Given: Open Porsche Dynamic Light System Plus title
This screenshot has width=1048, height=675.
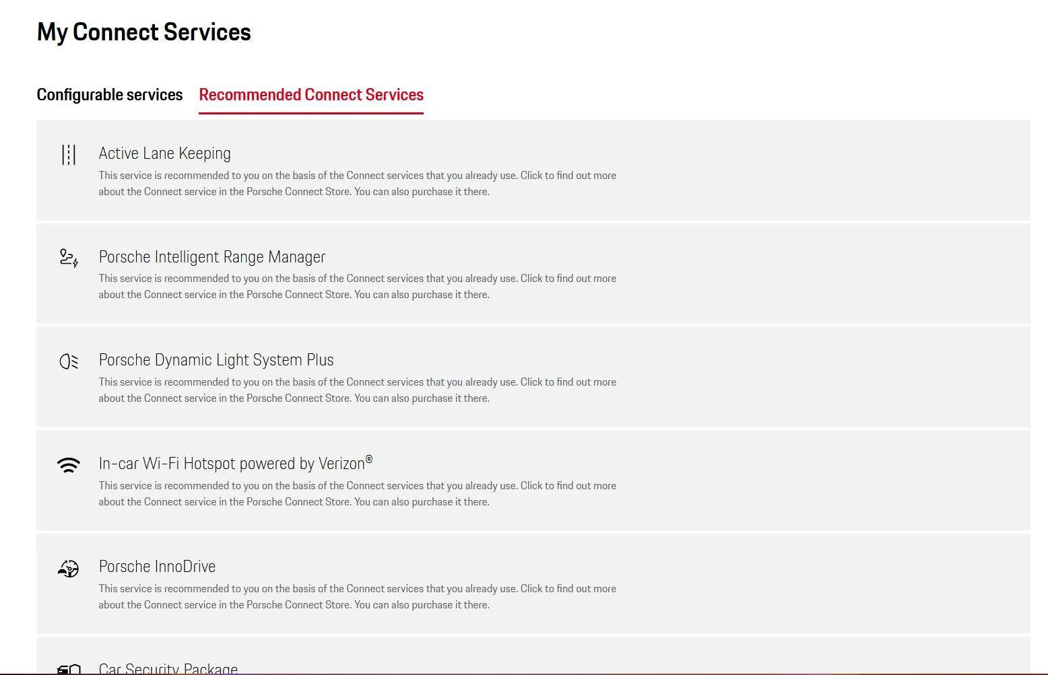Looking at the screenshot, I should coord(216,360).
